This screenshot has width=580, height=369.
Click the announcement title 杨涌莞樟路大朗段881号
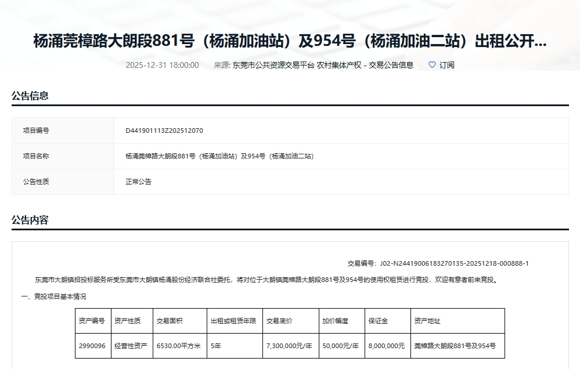(x=290, y=42)
